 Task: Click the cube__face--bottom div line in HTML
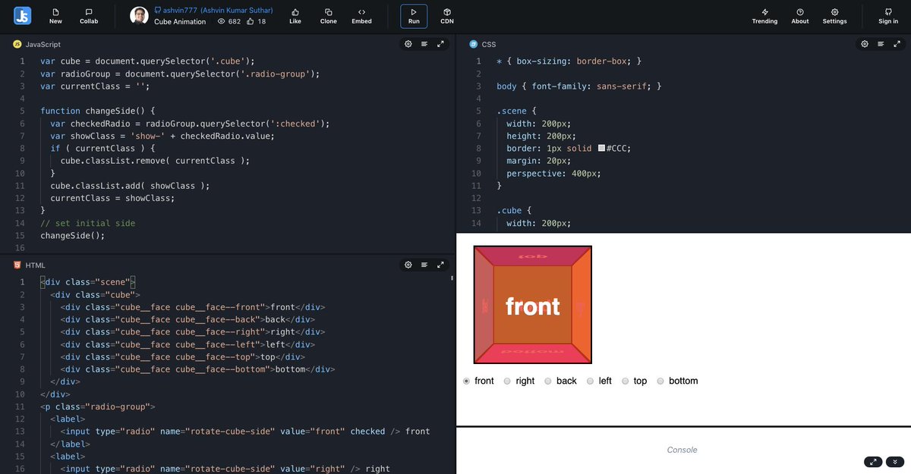(197, 369)
